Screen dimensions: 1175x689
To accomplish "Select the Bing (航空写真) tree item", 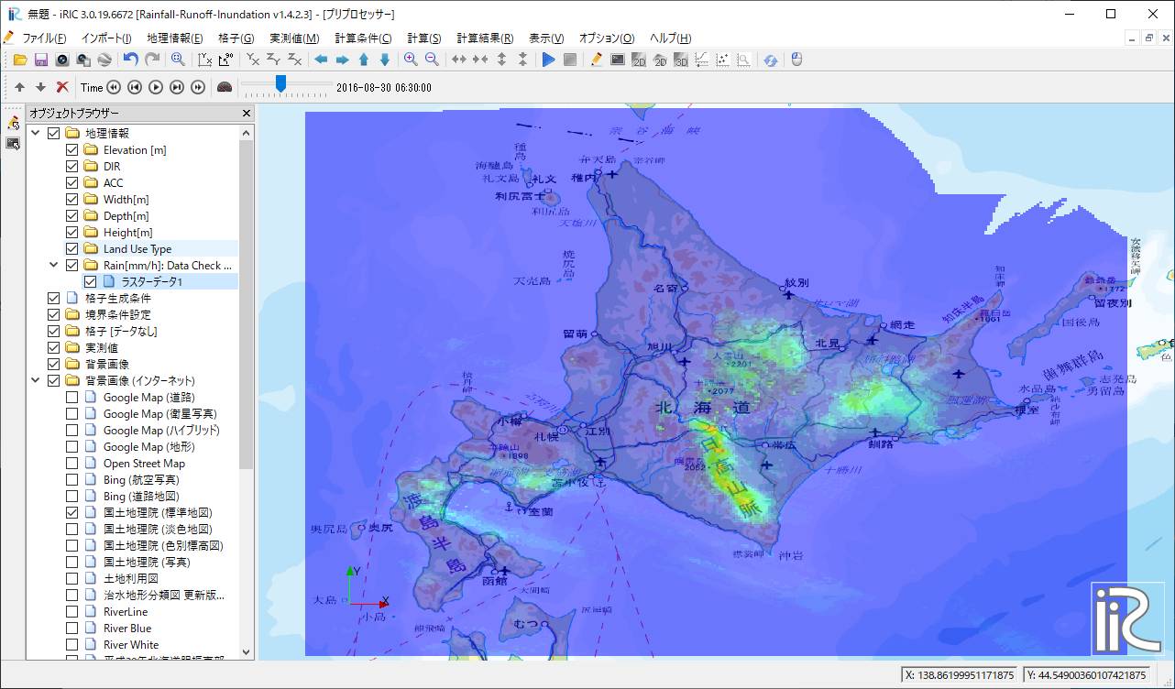I will [x=141, y=480].
